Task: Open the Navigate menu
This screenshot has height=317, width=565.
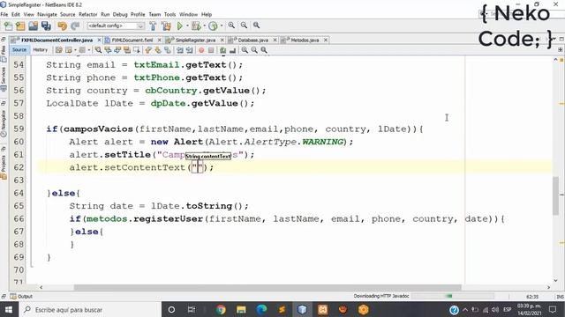Action: click(47, 14)
